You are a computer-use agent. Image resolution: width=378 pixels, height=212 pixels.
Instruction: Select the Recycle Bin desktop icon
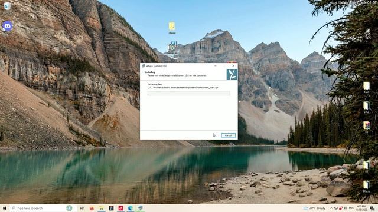pyautogui.click(x=7, y=6)
